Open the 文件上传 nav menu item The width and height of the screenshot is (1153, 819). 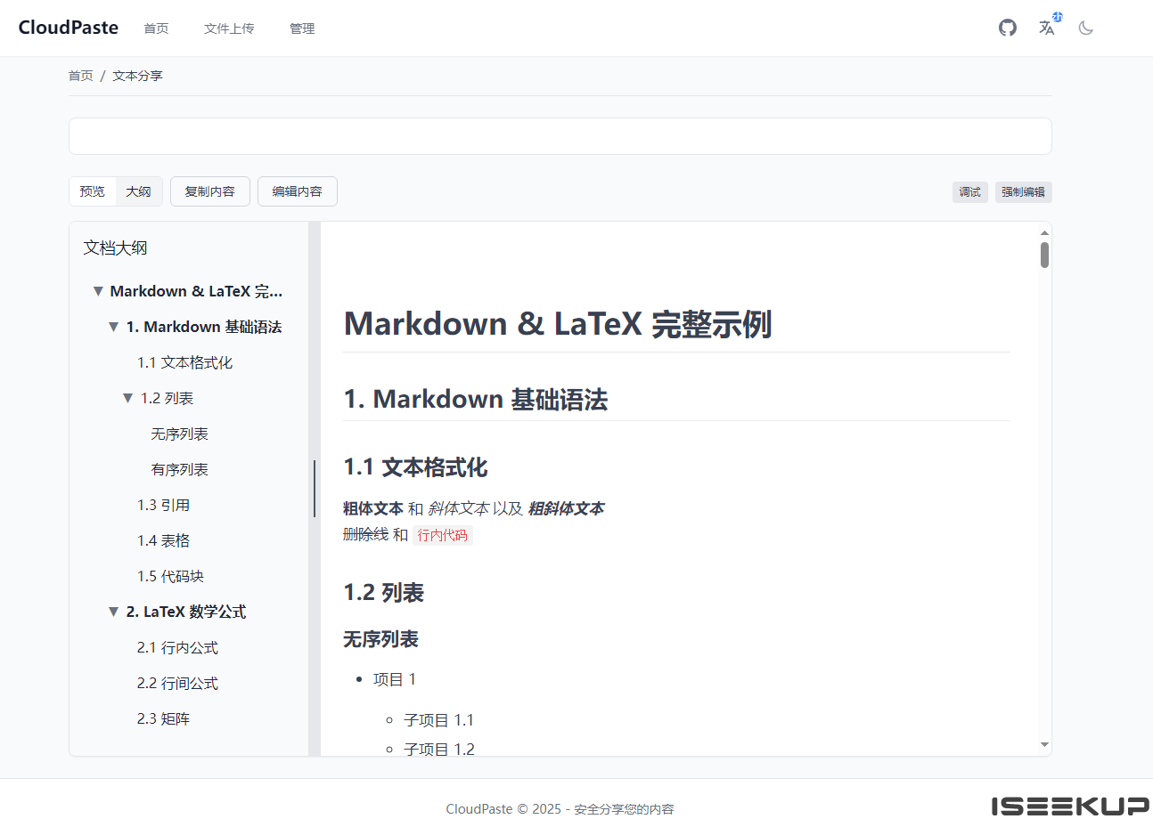[229, 28]
